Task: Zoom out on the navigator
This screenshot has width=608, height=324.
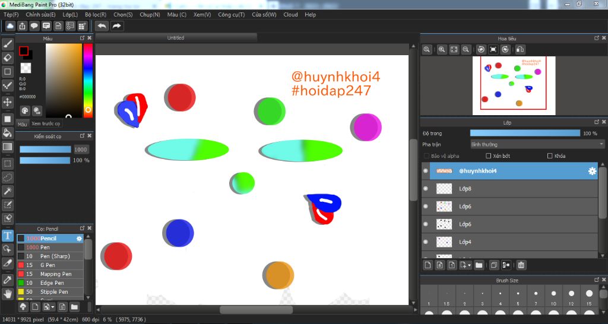Action: 466,50
